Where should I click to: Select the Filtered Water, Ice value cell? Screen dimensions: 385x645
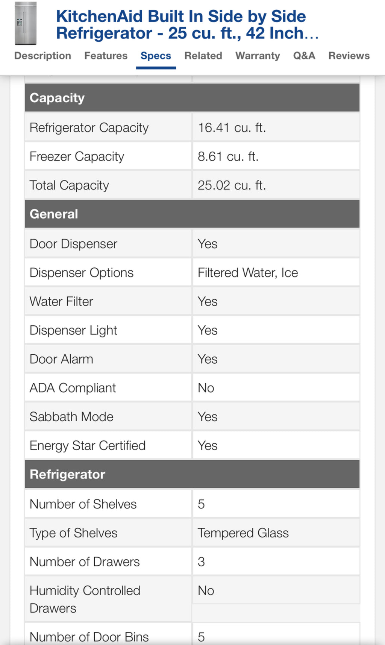point(248,273)
